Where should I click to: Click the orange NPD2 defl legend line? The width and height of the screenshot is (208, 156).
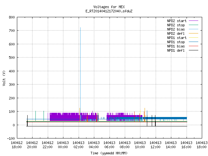click(x=193, y=33)
